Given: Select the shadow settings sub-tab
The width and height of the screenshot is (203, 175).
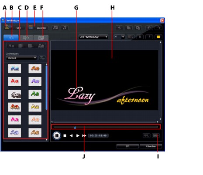Looking at the screenshot, I should (21, 46).
